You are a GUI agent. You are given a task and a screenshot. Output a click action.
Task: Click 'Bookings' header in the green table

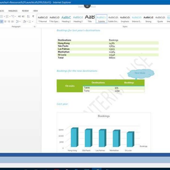click(129, 83)
